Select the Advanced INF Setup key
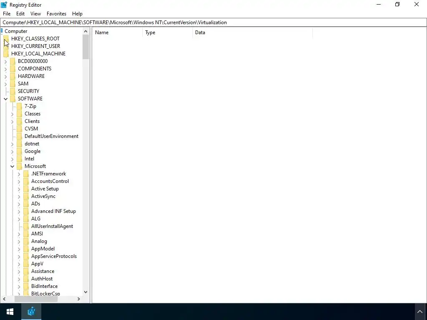Image resolution: width=427 pixels, height=320 pixels. 53,211
